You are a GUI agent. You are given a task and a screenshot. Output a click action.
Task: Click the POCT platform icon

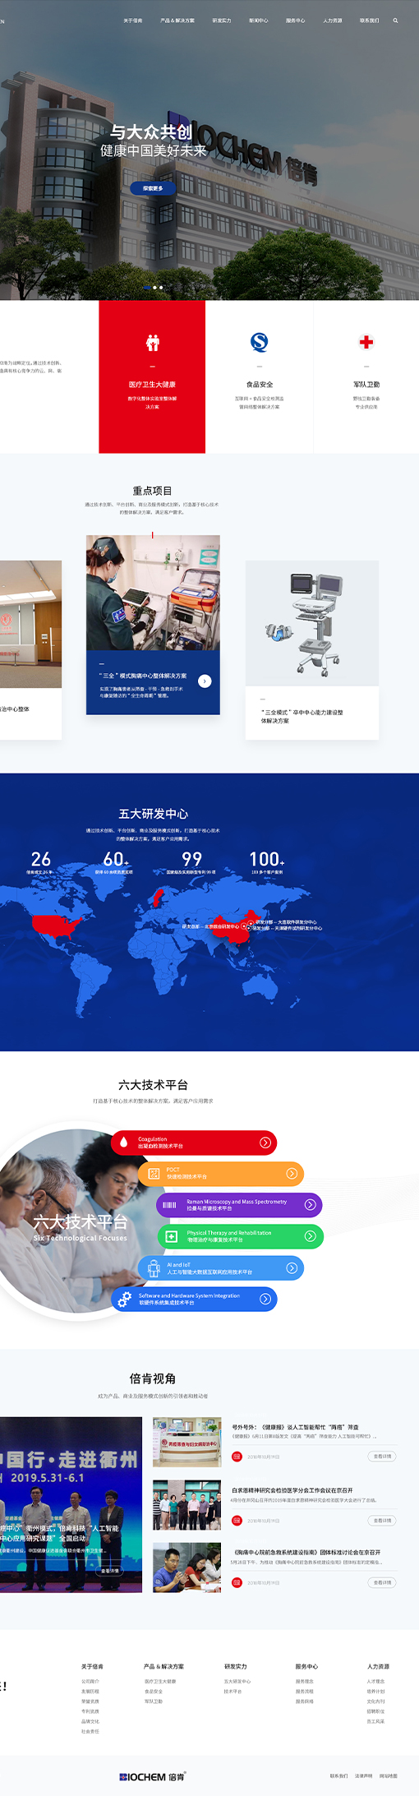(154, 1174)
